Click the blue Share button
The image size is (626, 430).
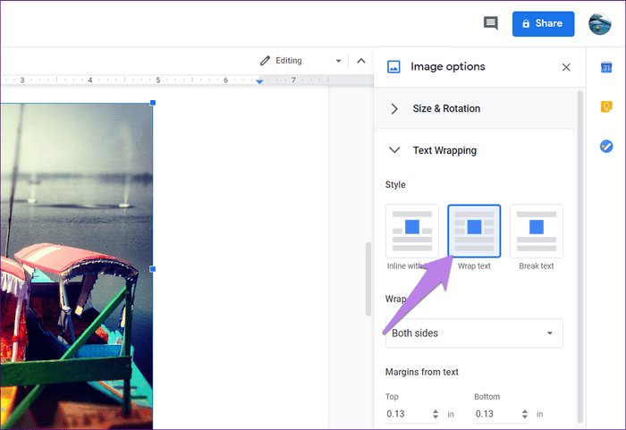[x=543, y=23]
